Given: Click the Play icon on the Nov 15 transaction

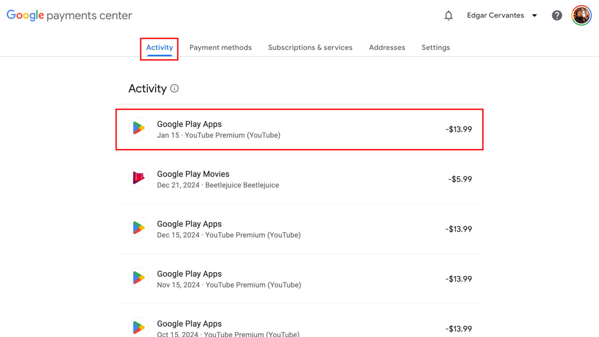Looking at the screenshot, I should pyautogui.click(x=138, y=278).
